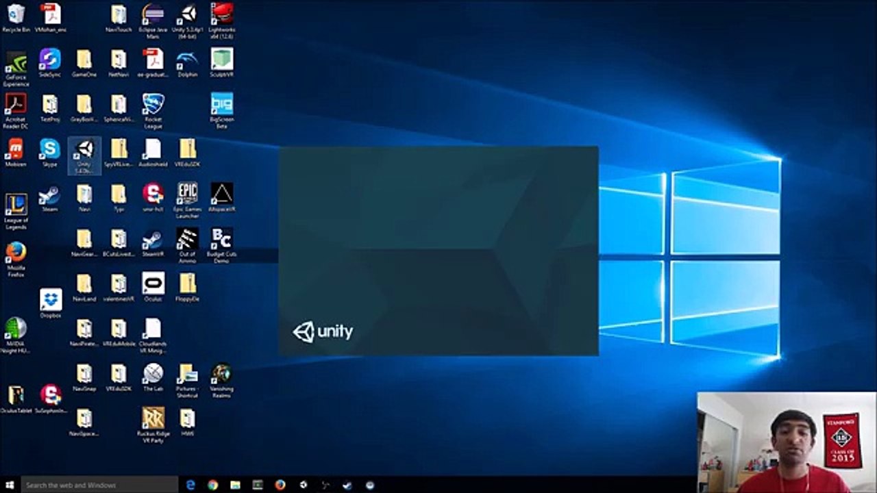Open the VMohan_enc PDF file
The width and height of the screenshot is (877, 493).
pyautogui.click(x=50, y=18)
